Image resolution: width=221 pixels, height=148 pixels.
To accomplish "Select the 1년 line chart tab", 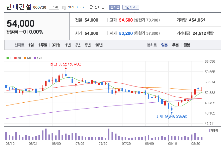I will (x=68, y=45).
